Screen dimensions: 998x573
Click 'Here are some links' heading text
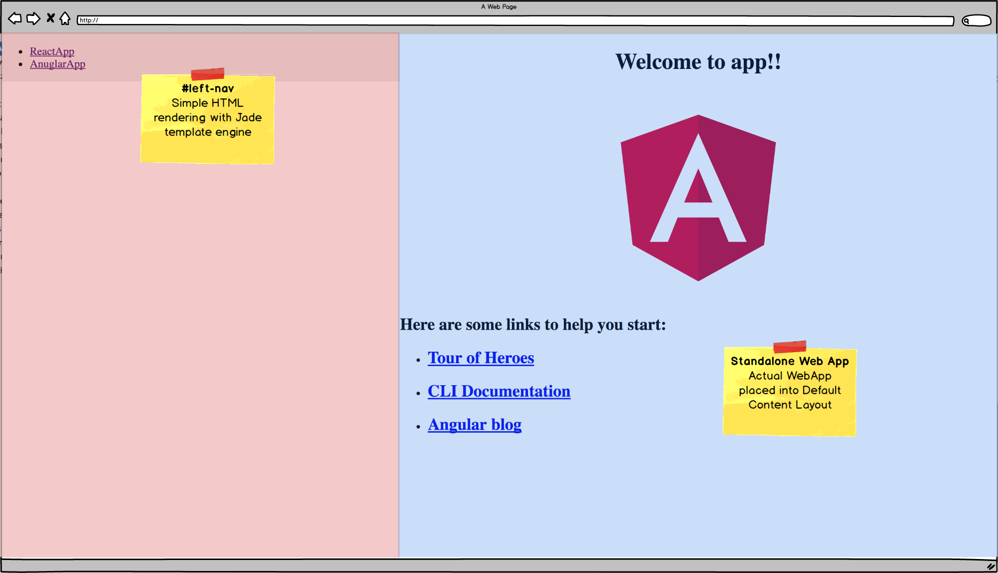pyautogui.click(x=533, y=325)
